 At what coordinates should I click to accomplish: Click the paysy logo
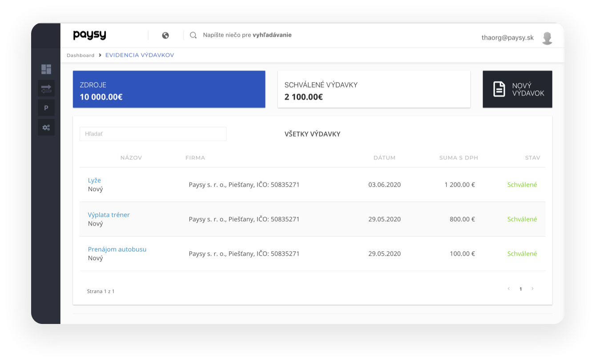point(89,35)
